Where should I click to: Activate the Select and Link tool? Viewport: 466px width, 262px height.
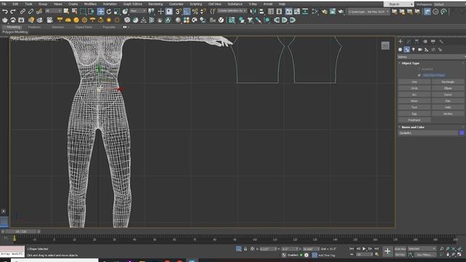[23, 12]
